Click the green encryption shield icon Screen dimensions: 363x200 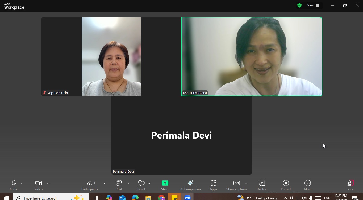299,5
